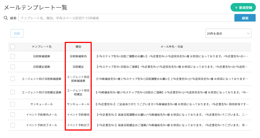
Task: Click the 種別 column header
Action: point(78,47)
